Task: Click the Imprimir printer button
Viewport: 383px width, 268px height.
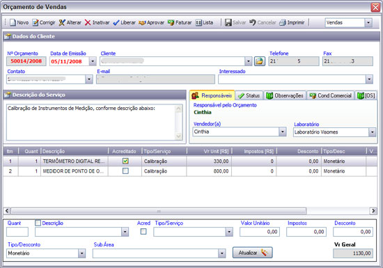Action: point(292,22)
